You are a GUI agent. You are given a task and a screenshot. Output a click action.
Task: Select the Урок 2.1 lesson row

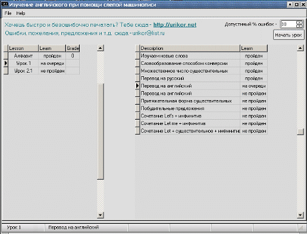click(42, 71)
